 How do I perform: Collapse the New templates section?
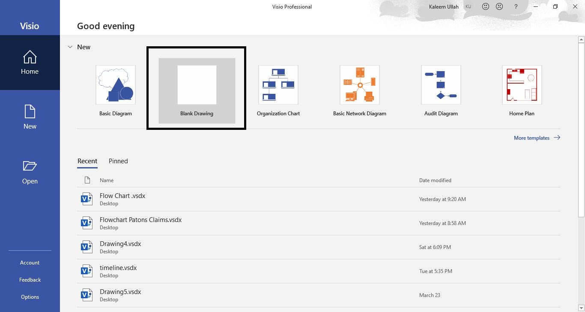(x=70, y=47)
